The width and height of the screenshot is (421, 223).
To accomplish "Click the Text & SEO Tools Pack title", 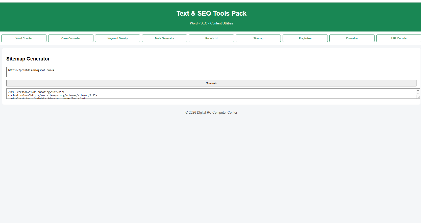I will click(x=211, y=13).
